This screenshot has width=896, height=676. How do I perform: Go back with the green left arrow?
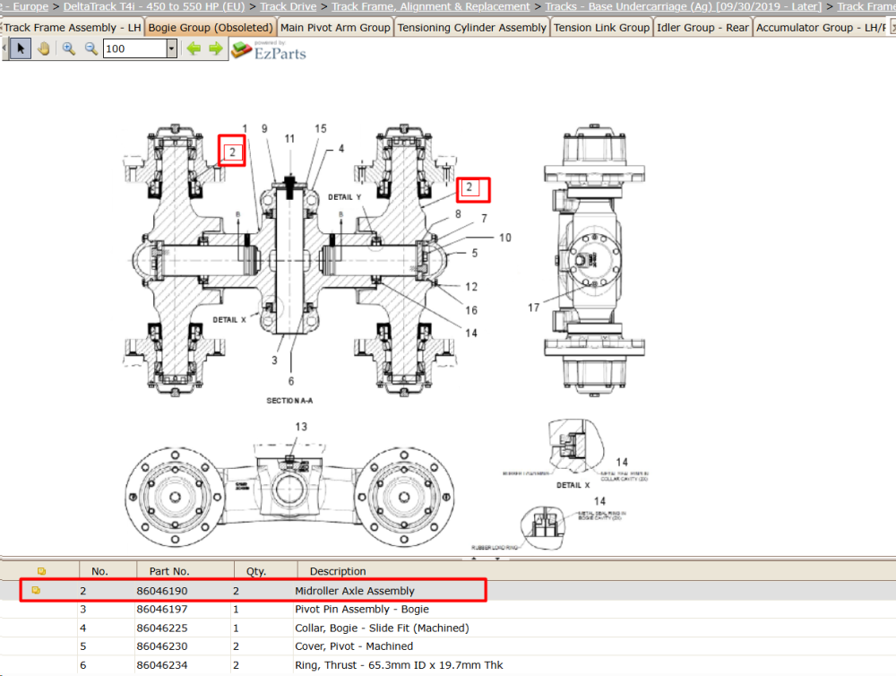click(x=194, y=48)
